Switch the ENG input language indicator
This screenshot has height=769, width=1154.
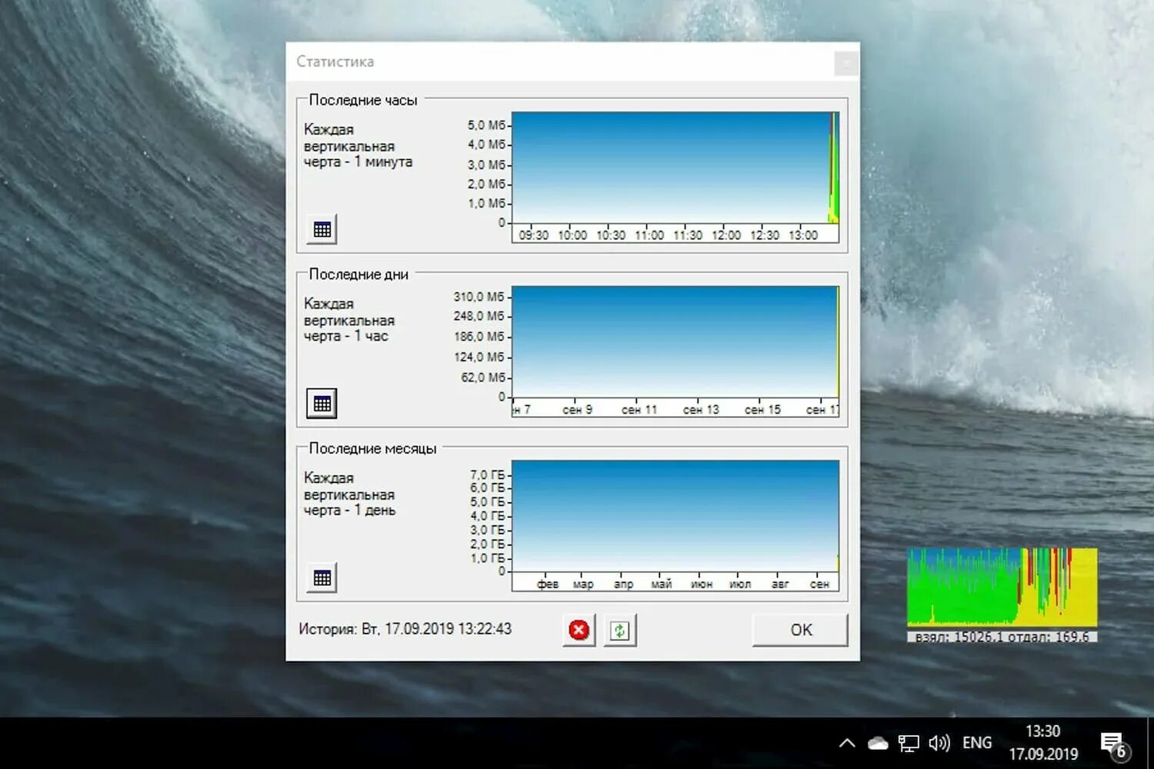coord(977,743)
